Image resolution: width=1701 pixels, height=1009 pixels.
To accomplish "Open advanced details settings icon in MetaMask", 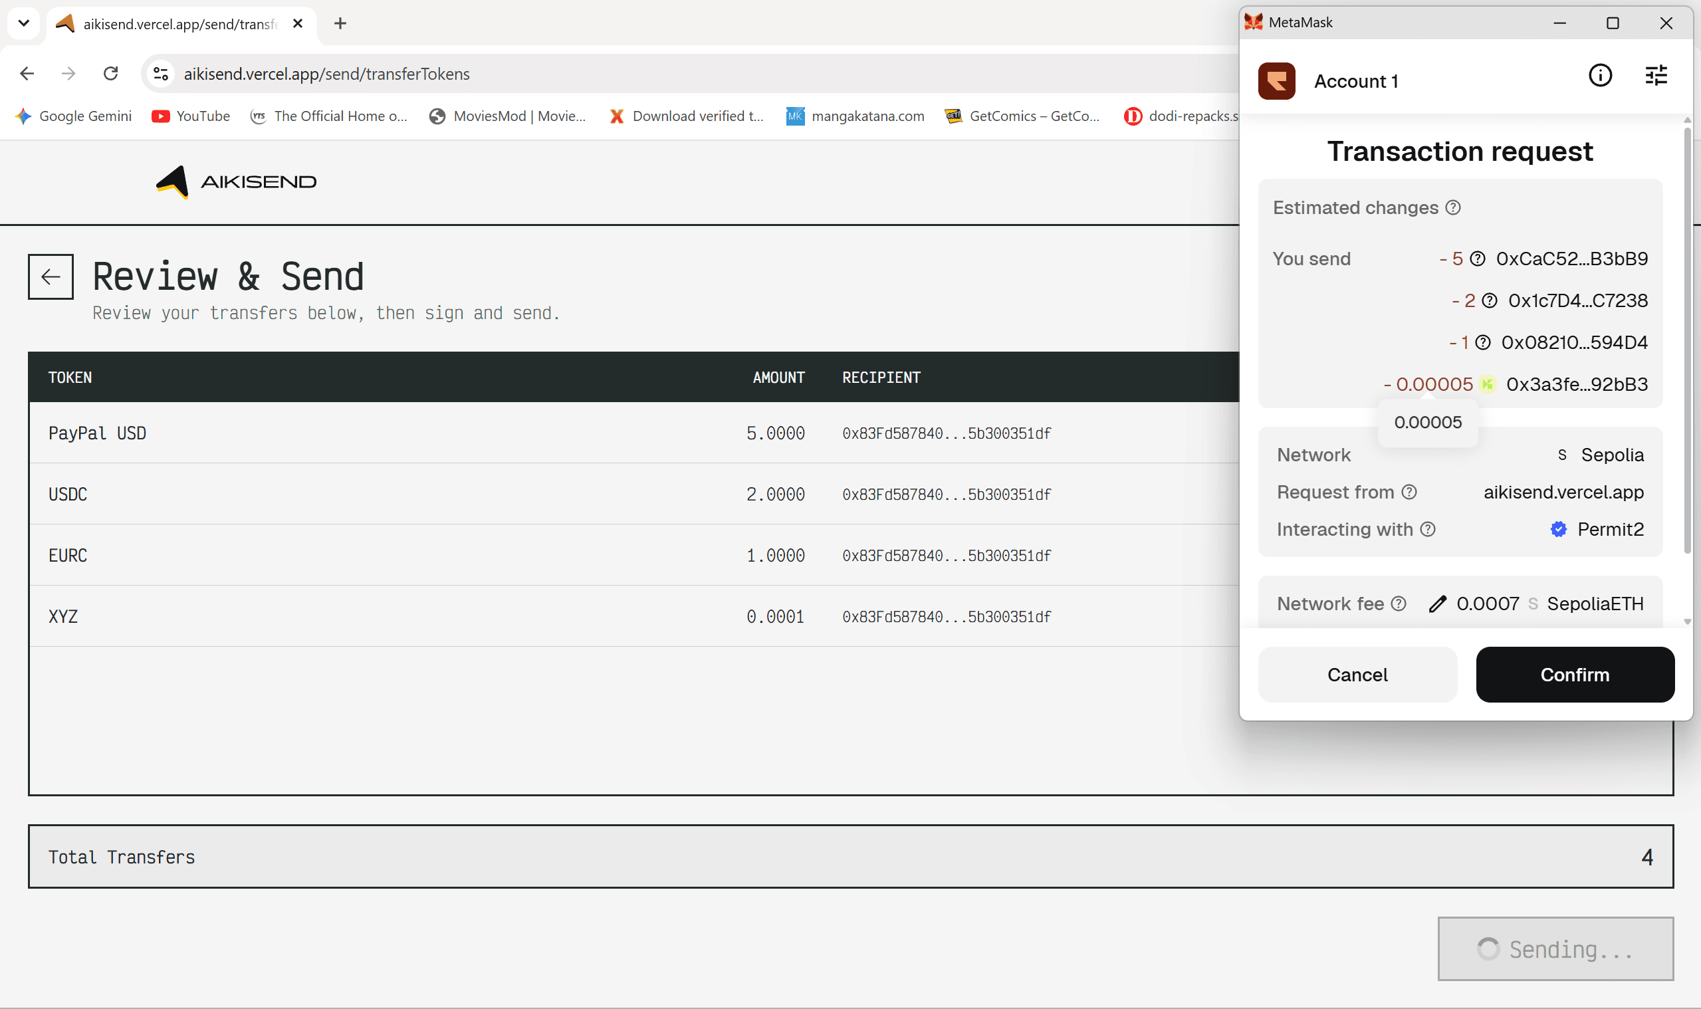I will click(x=1656, y=76).
